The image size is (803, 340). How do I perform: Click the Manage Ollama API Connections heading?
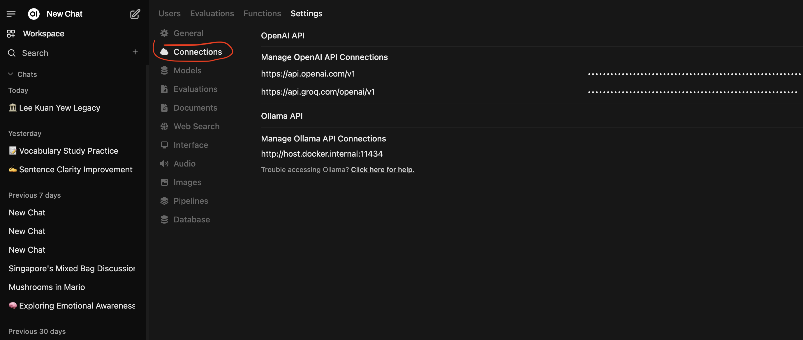[x=323, y=139]
